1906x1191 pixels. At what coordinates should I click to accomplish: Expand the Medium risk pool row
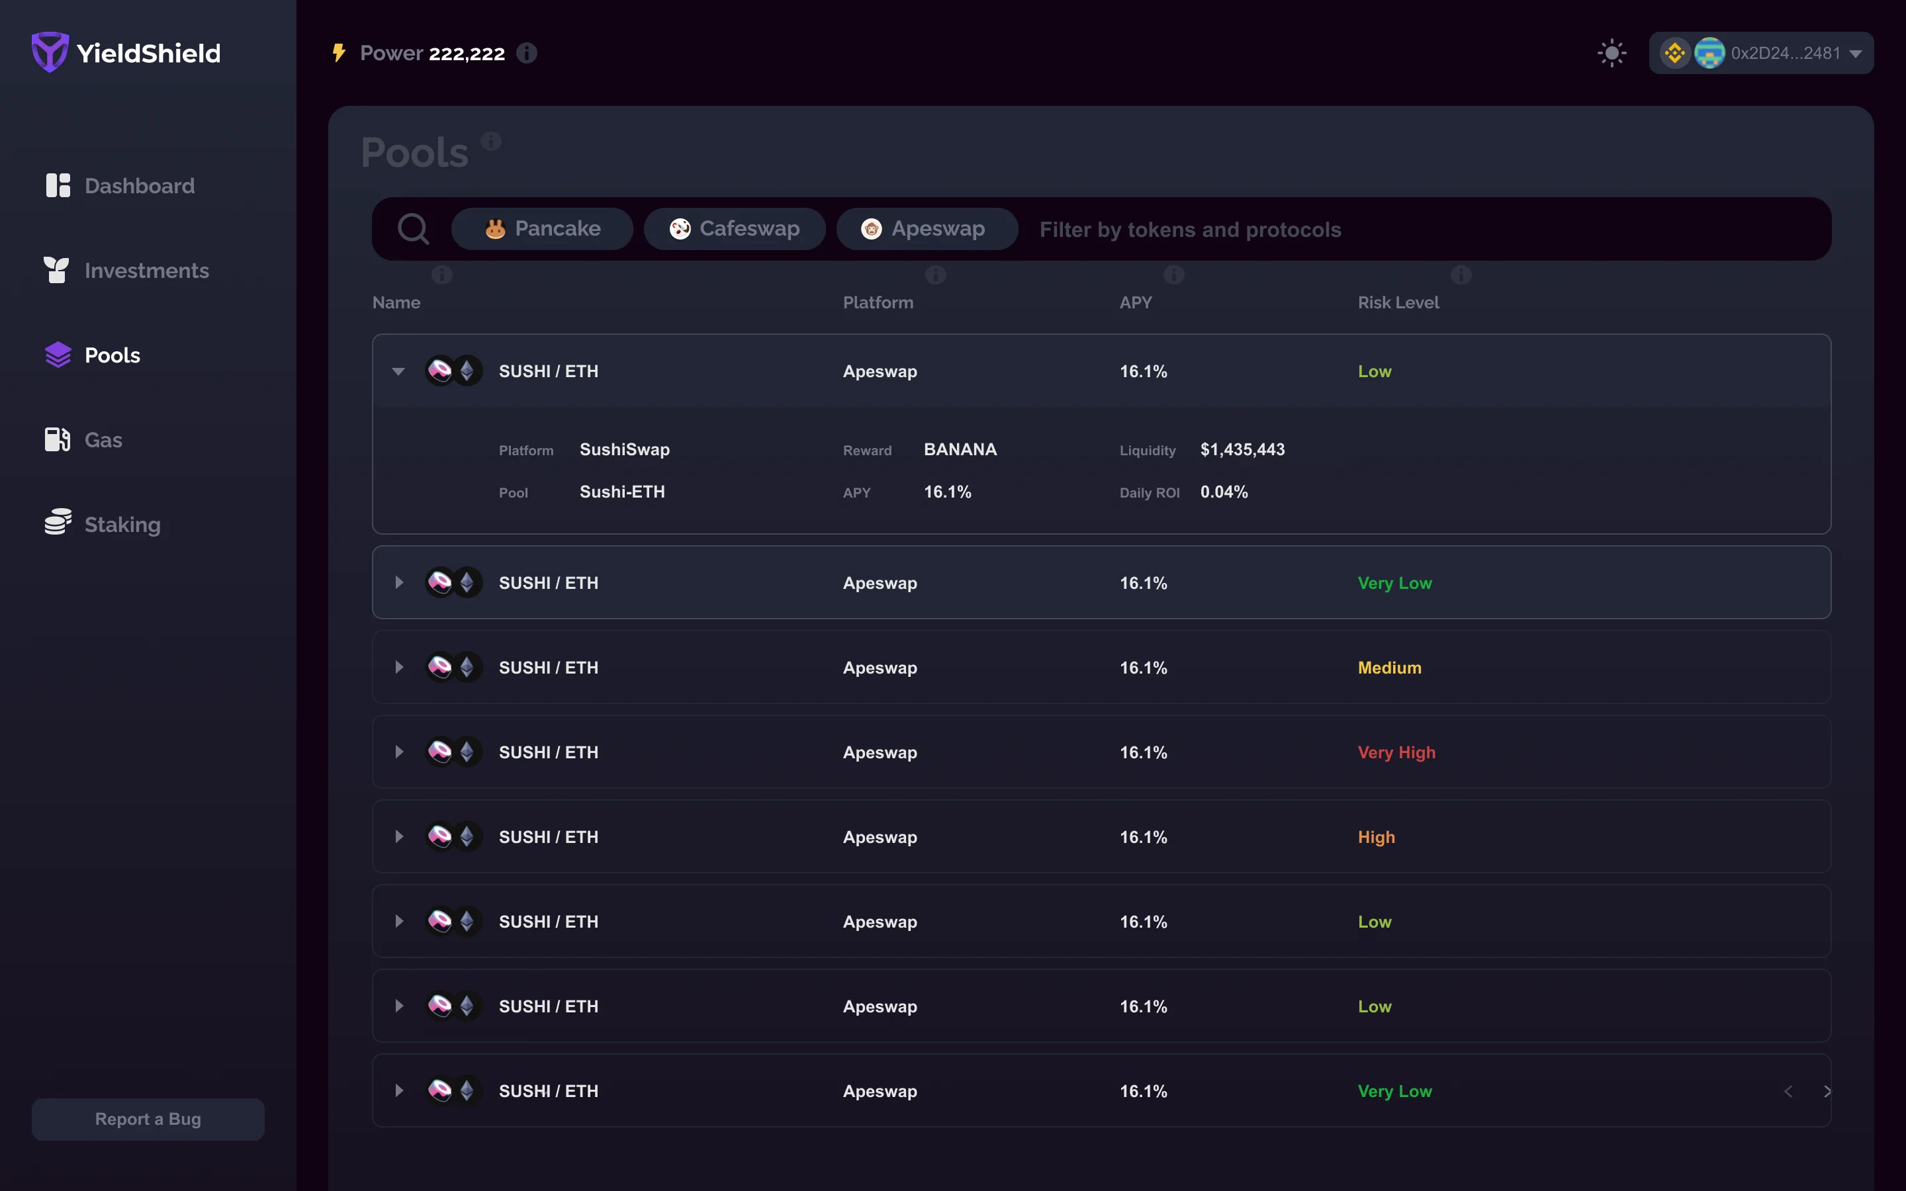[398, 667]
